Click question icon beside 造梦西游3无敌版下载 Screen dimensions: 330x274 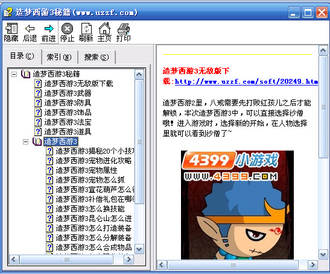coord(38,84)
